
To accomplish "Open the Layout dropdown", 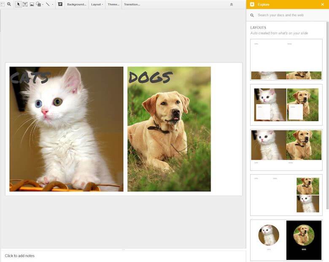I will click(97, 4).
